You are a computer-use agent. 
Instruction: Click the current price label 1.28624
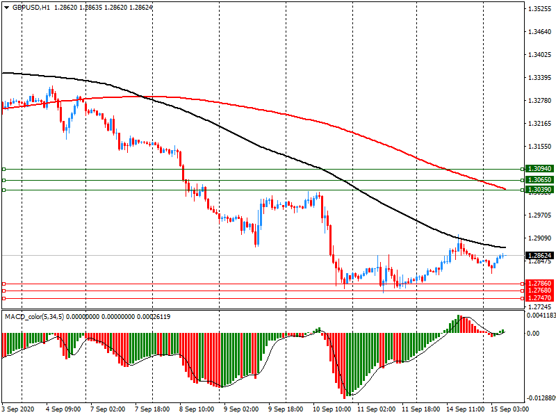click(539, 255)
